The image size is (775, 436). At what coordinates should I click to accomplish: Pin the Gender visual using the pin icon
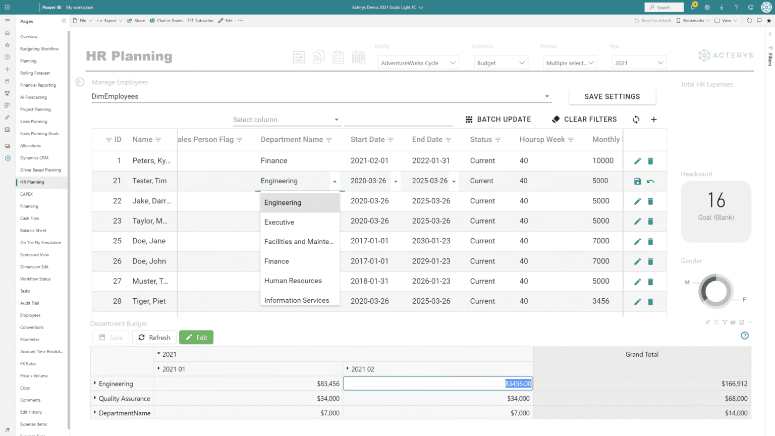point(707,322)
